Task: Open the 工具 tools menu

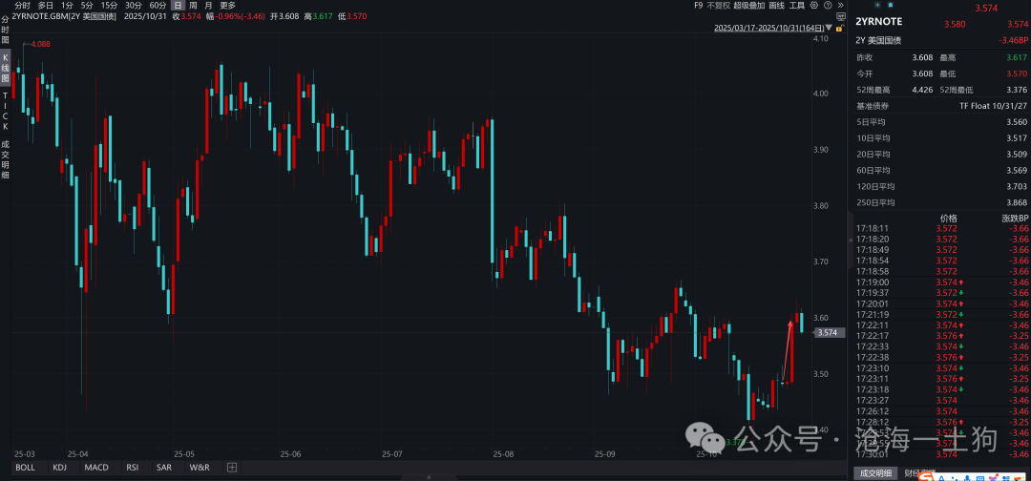Action: [x=796, y=5]
